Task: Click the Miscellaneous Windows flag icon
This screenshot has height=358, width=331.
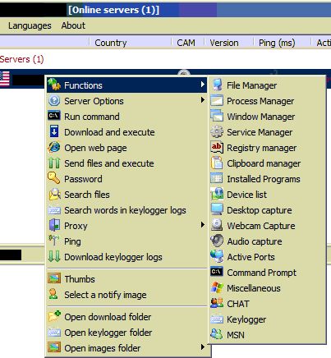Action: (217, 287)
